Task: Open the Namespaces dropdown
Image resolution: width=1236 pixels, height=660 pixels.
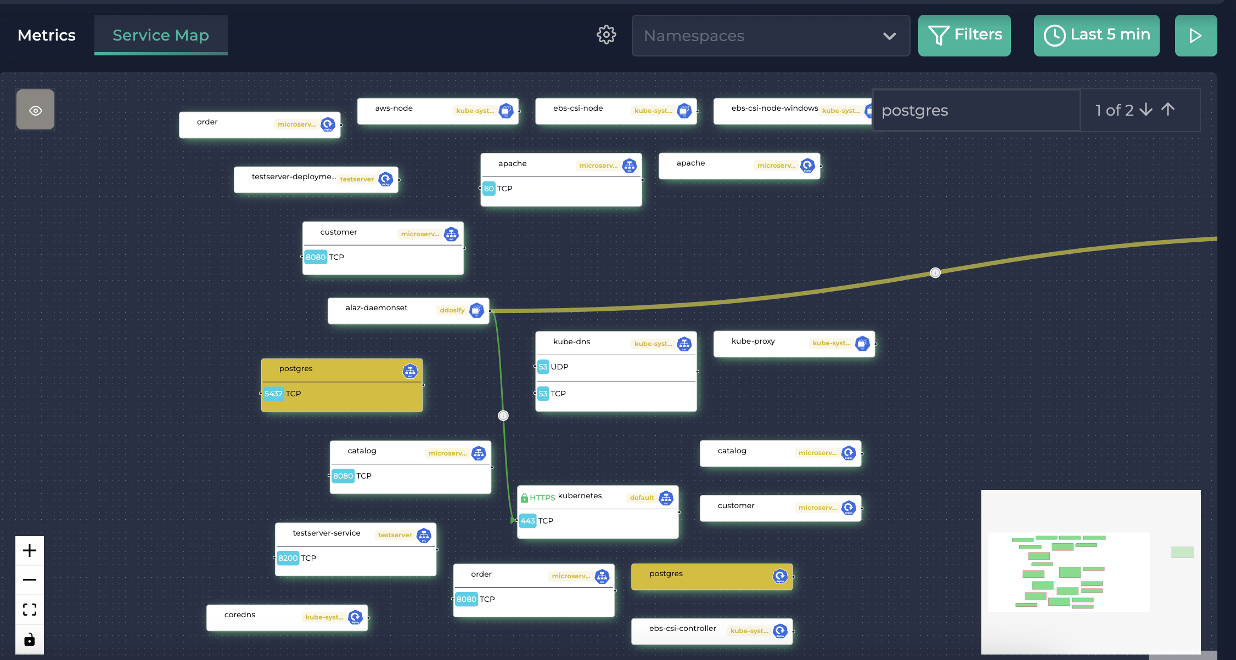Action: 770,35
